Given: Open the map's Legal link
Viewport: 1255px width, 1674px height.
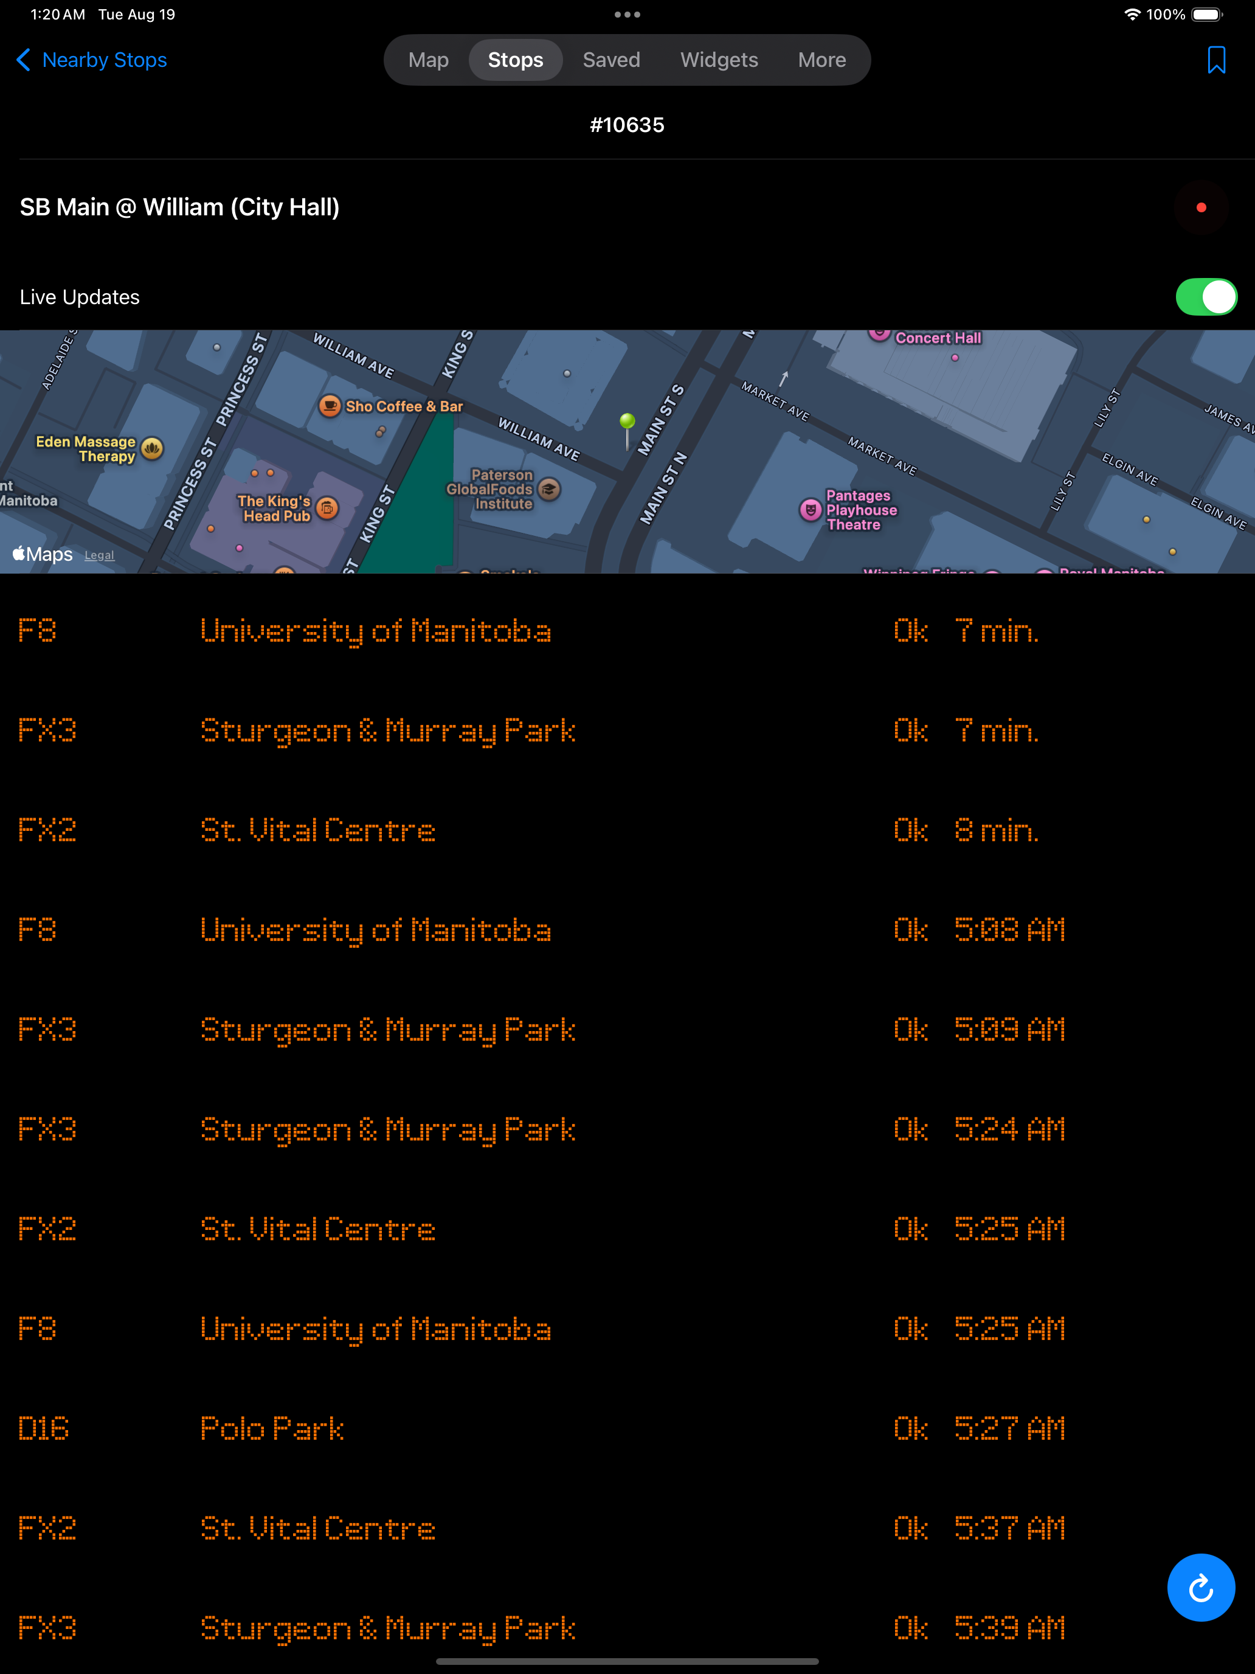Looking at the screenshot, I should pyautogui.click(x=99, y=555).
